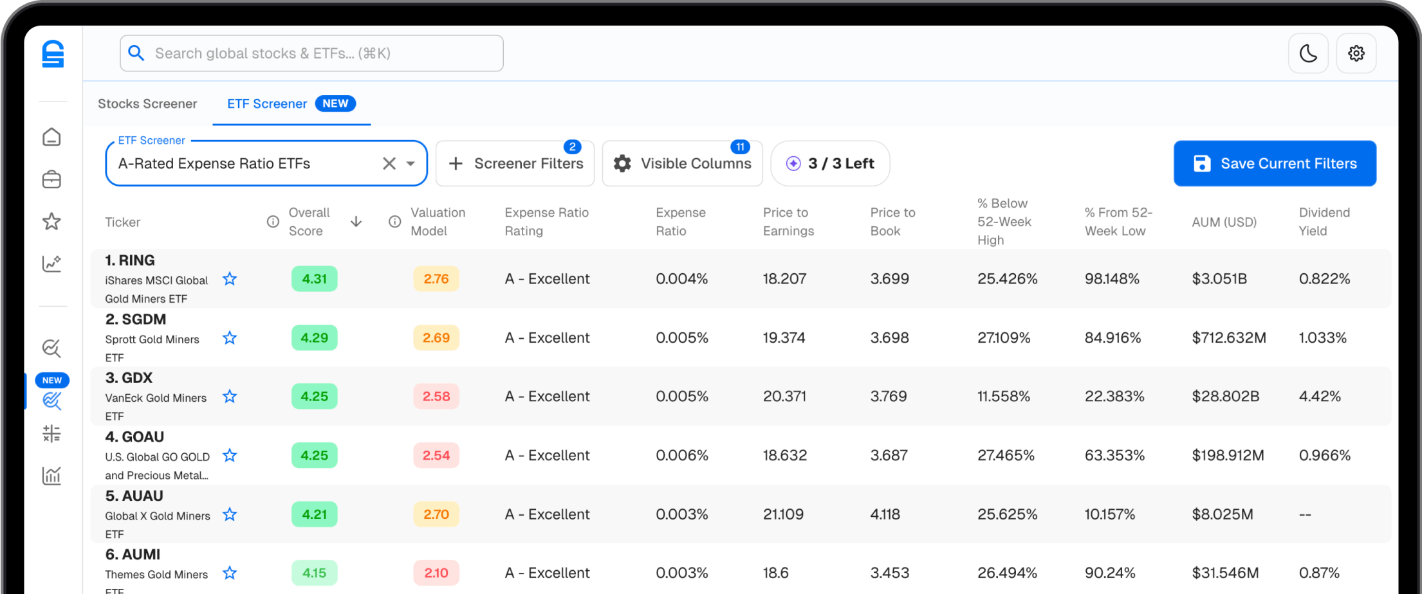The image size is (1422, 594).
Task: Open the 5. AUAU ticker row
Action: 741,514
